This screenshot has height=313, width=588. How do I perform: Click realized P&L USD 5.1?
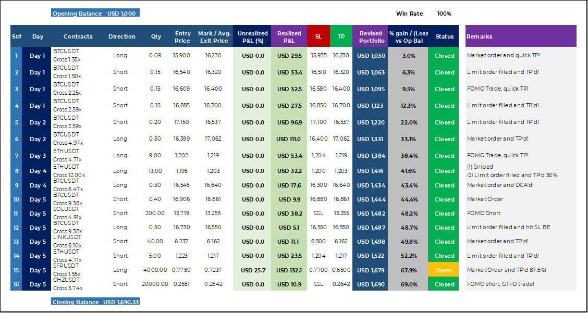(x=289, y=228)
